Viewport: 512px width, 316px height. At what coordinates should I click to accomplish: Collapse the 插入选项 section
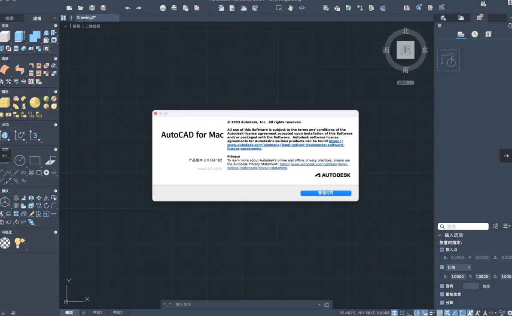439,235
